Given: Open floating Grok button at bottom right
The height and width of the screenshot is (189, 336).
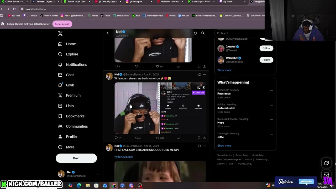Looking at the screenshot, I should pyautogui.click(x=327, y=163).
